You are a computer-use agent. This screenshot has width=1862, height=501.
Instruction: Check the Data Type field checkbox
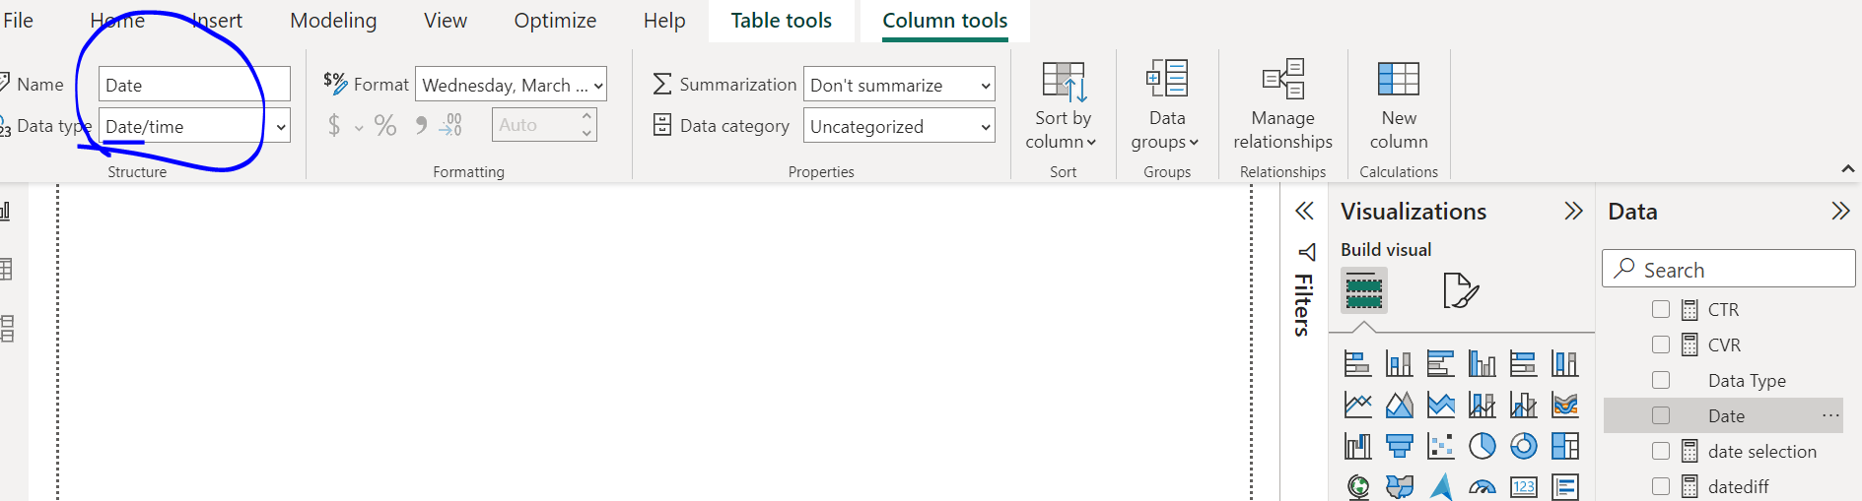point(1661,380)
